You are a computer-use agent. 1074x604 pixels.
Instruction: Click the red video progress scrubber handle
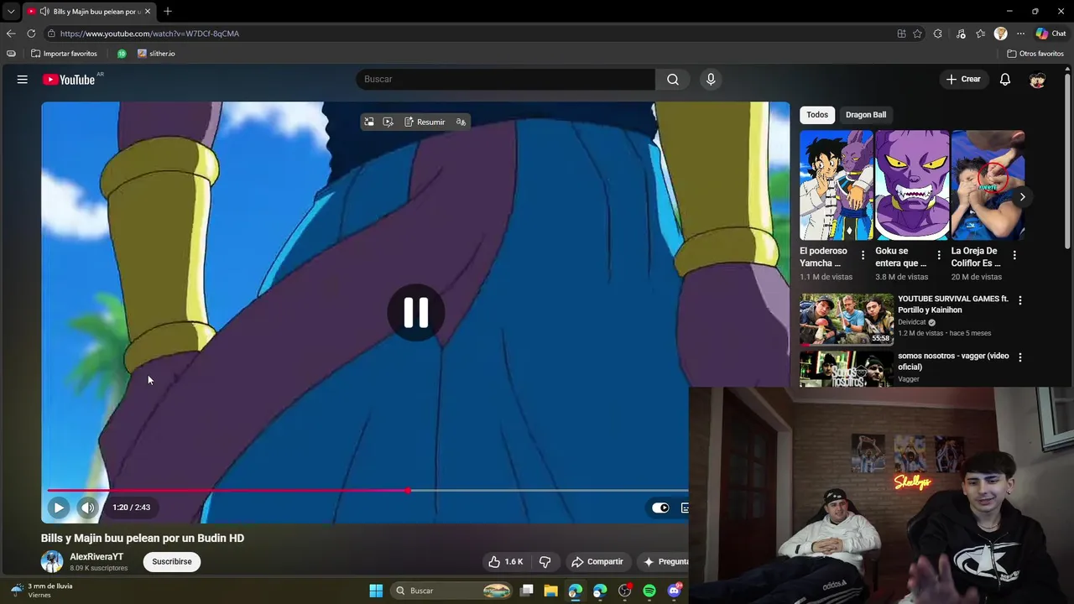point(408,491)
